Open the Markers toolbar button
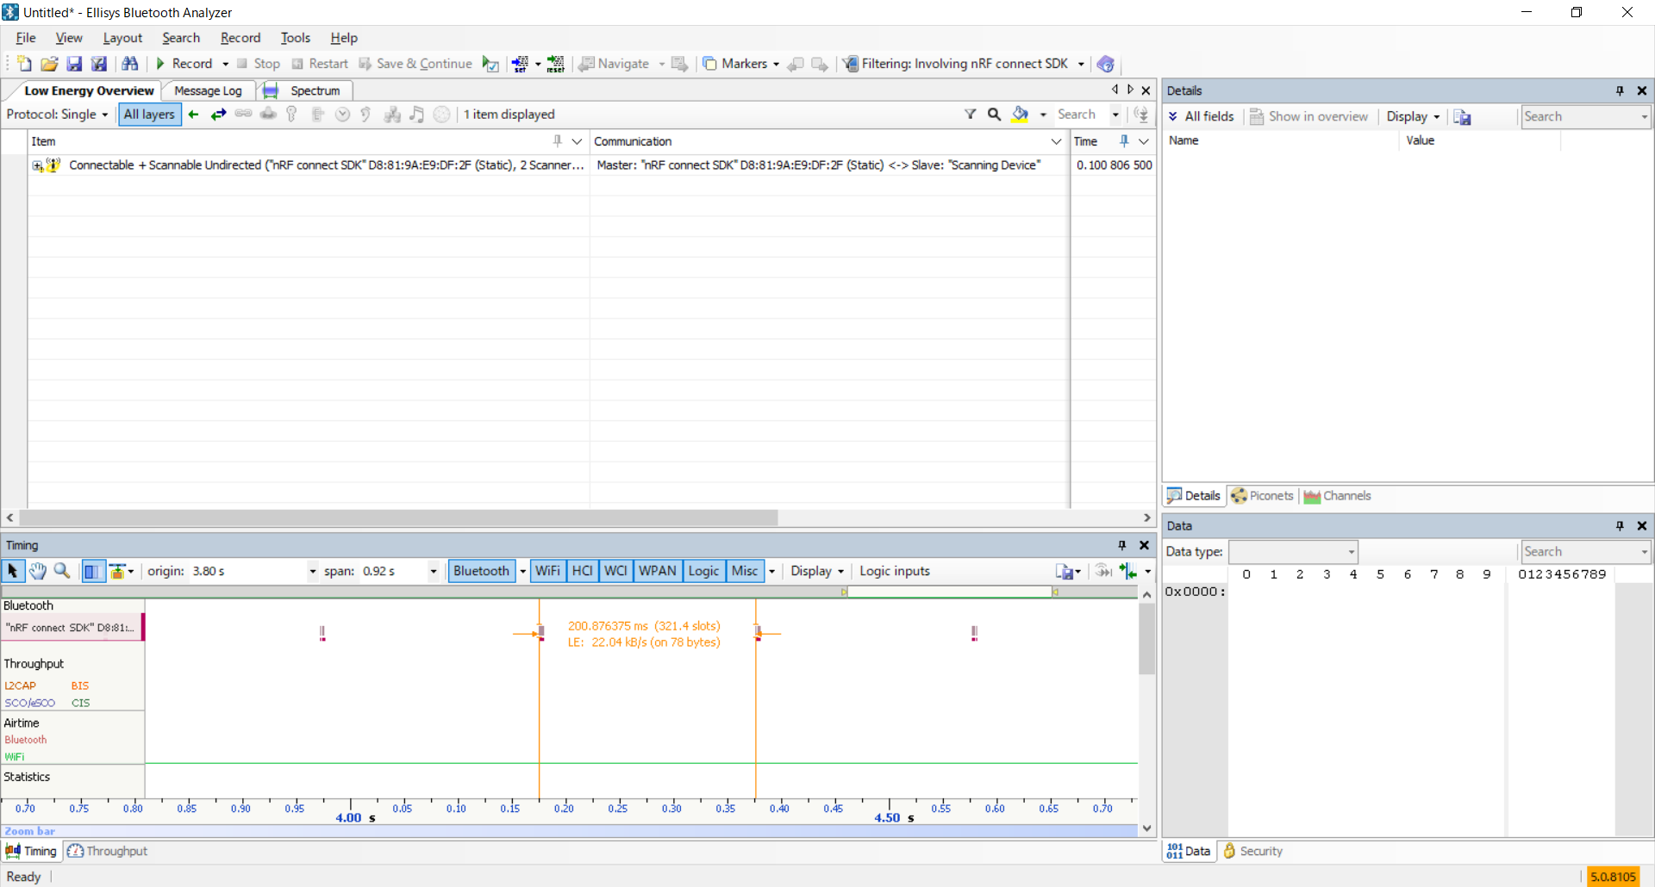The height and width of the screenshot is (887, 1655). pyautogui.click(x=735, y=64)
